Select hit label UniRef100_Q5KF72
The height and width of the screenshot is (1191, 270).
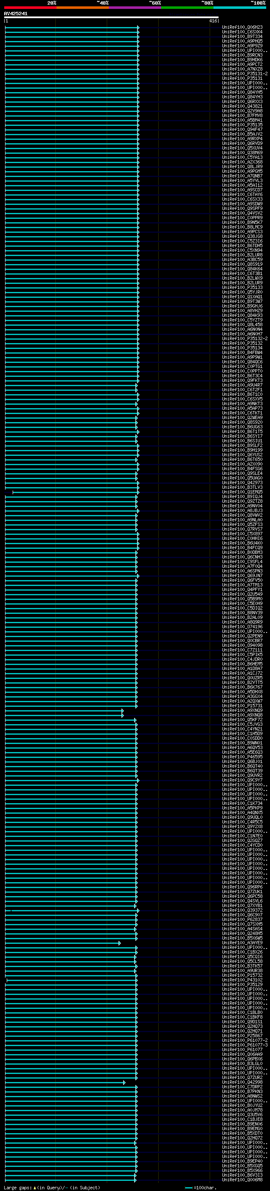point(242,720)
